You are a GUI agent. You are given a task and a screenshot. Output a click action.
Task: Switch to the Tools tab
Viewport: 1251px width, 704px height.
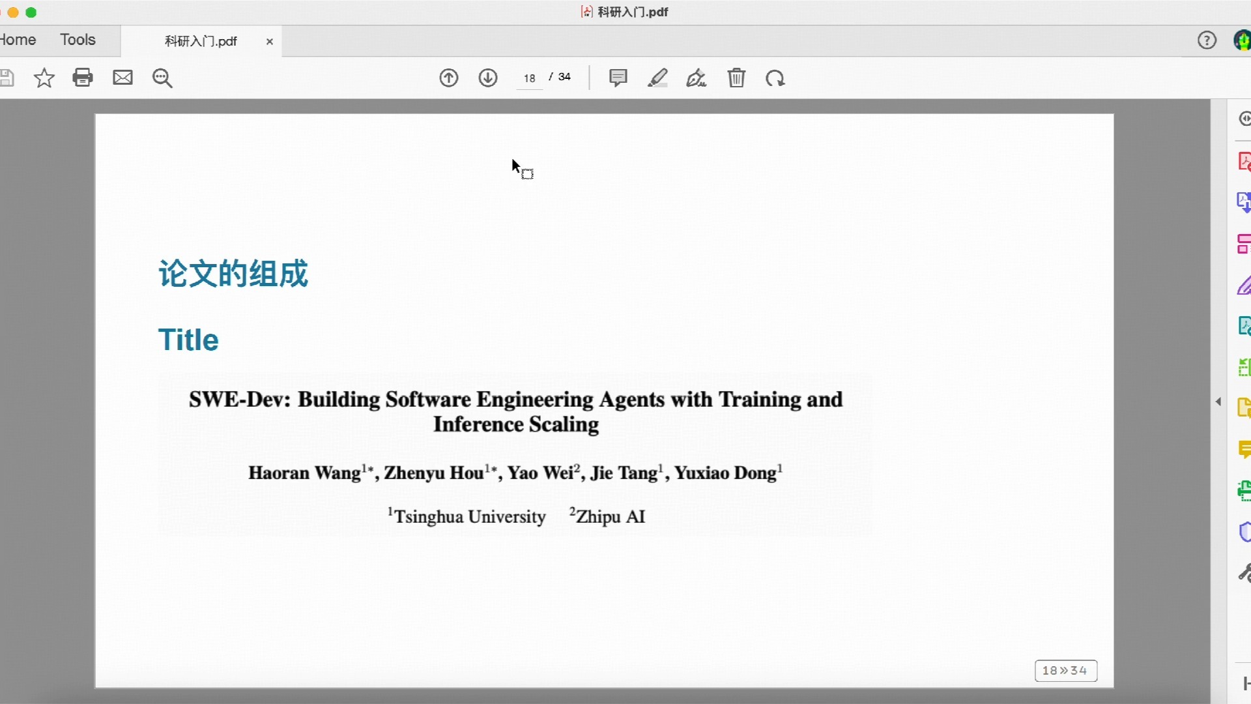78,40
